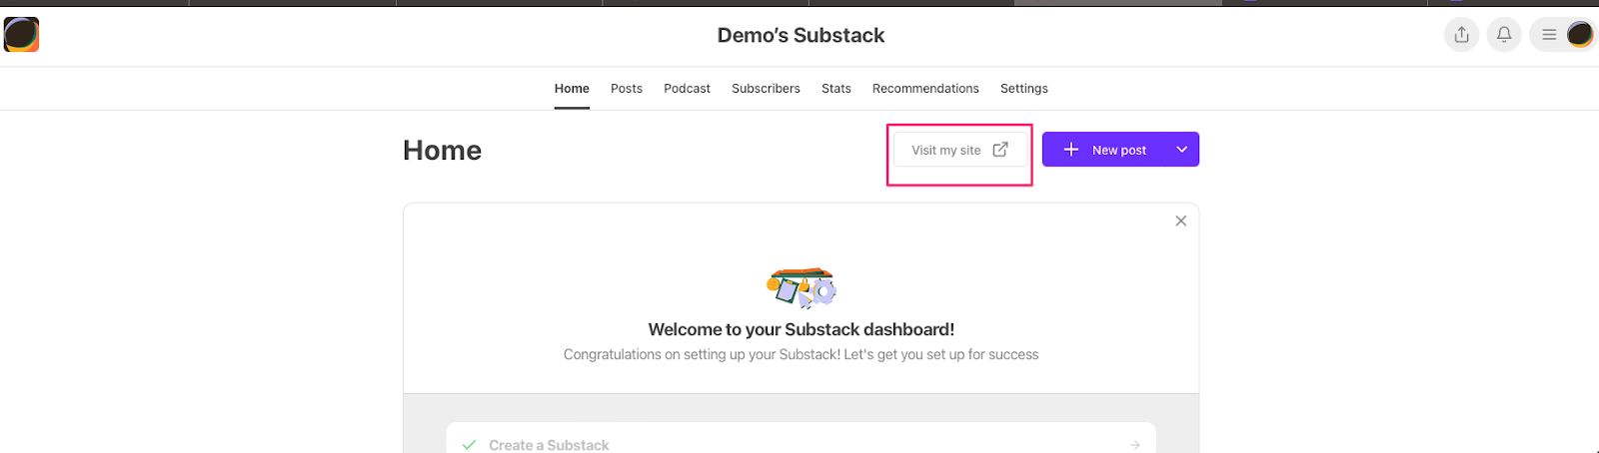1599x453 pixels.
Task: Click the Demo's Substack title
Action: [800, 35]
